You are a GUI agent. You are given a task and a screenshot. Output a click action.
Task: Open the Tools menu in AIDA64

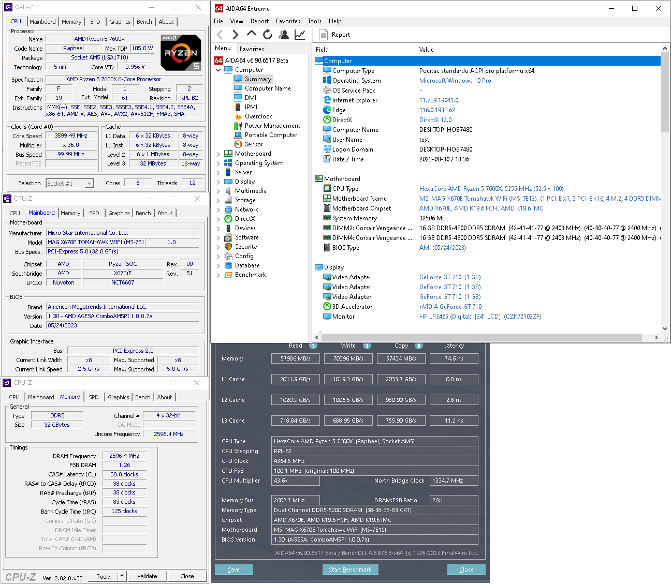(x=314, y=21)
